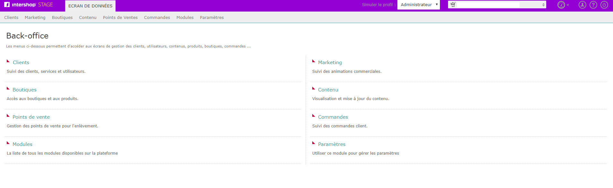Click the Intershop STAGE logo
This screenshot has width=613, height=188.
click(x=29, y=5)
